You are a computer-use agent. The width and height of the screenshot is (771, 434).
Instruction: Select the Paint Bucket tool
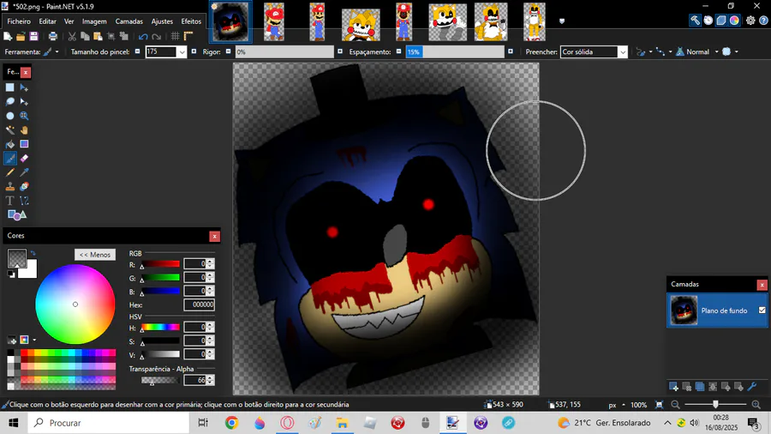9,144
